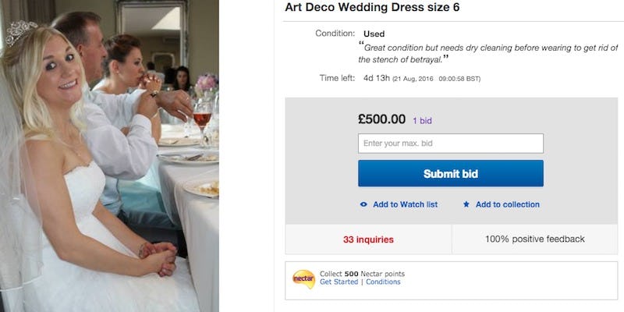Open the Nectar Conditions link
The height and width of the screenshot is (312, 624).
382,282
